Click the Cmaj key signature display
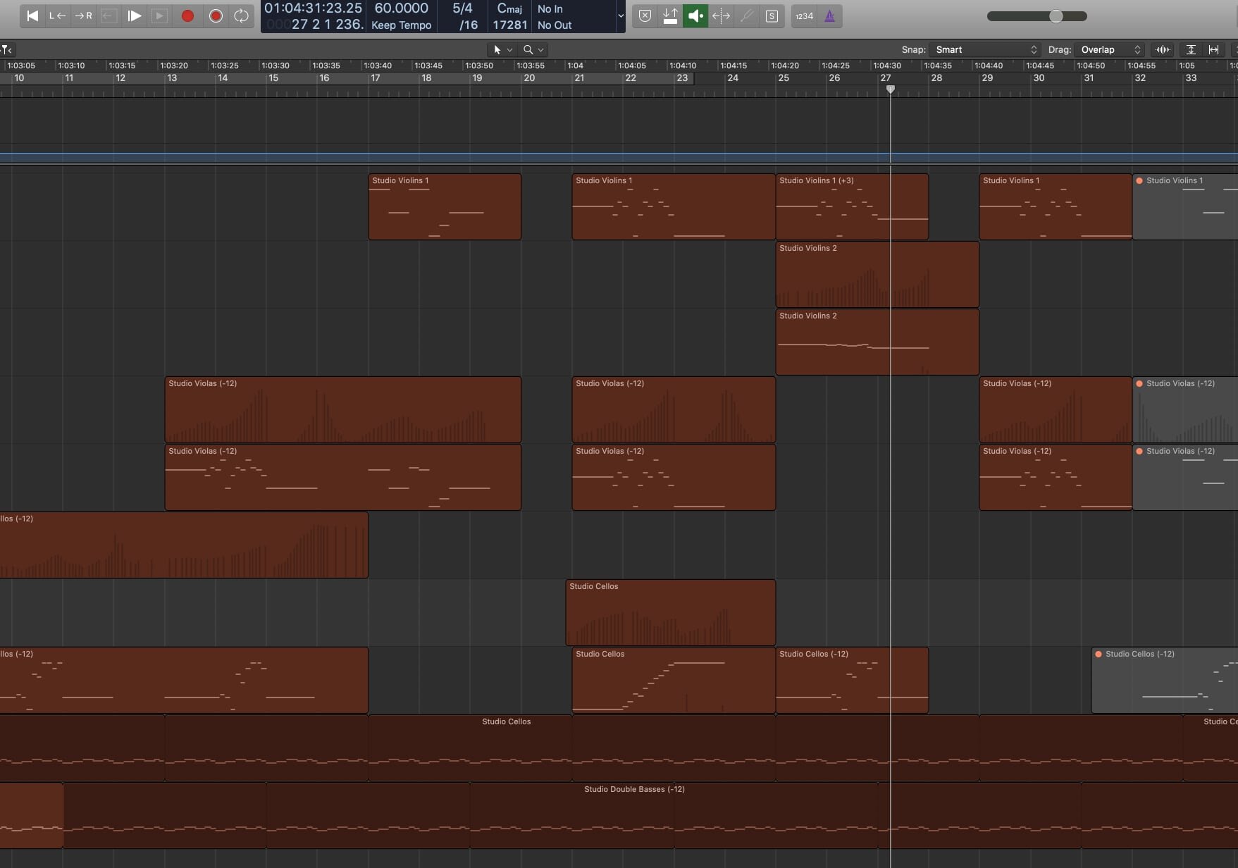The height and width of the screenshot is (868, 1238). point(509,8)
